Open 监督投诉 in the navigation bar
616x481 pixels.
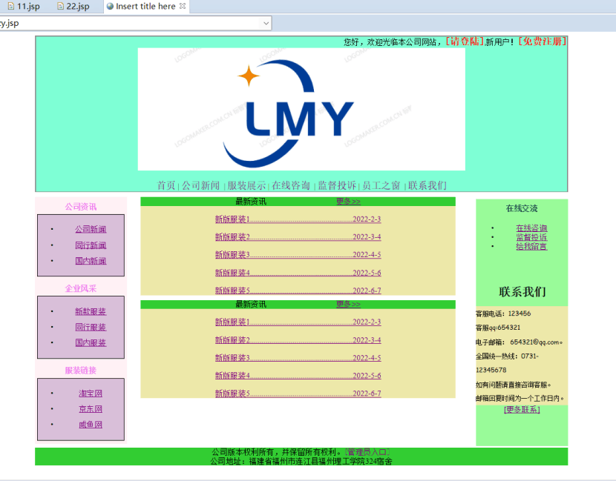(337, 185)
